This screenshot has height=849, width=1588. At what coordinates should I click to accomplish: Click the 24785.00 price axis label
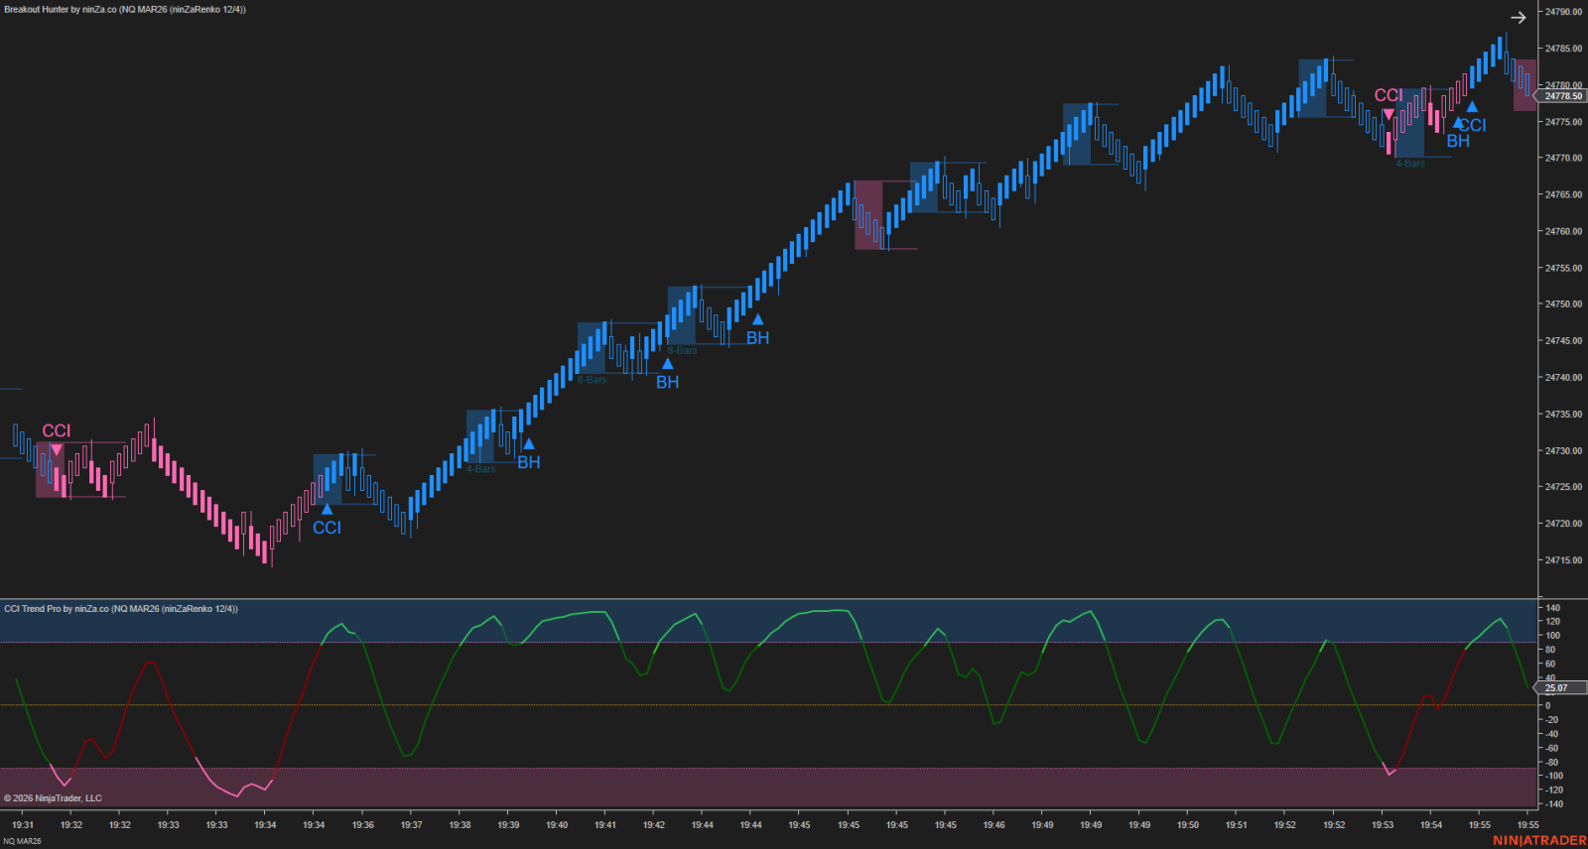click(1563, 49)
